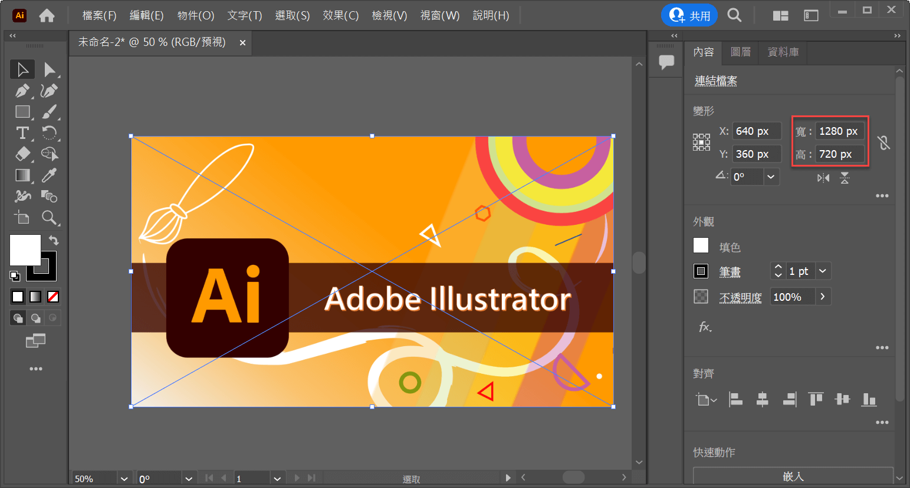Select the Eraser tool
Viewport: 910px width, 488px height.
point(22,154)
